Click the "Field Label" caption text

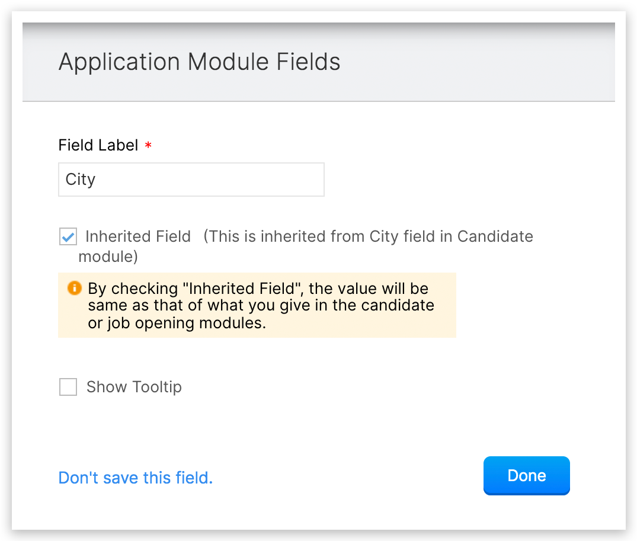point(98,145)
